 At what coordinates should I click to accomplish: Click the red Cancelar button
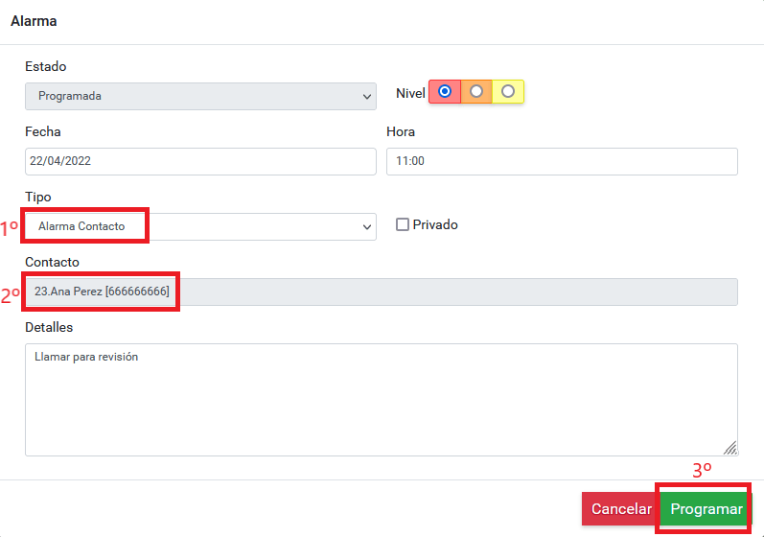tap(621, 509)
